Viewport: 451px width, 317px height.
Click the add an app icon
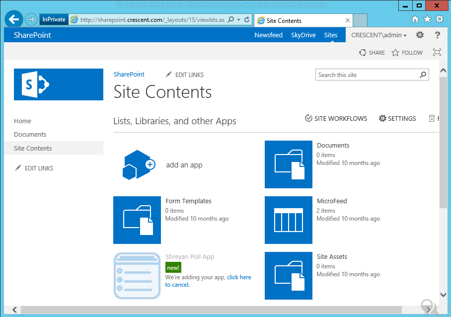139,165
